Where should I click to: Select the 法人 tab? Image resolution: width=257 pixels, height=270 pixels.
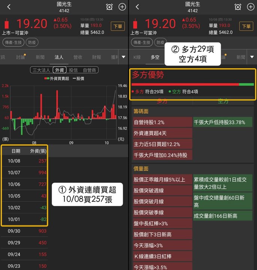pyautogui.click(x=59, y=57)
